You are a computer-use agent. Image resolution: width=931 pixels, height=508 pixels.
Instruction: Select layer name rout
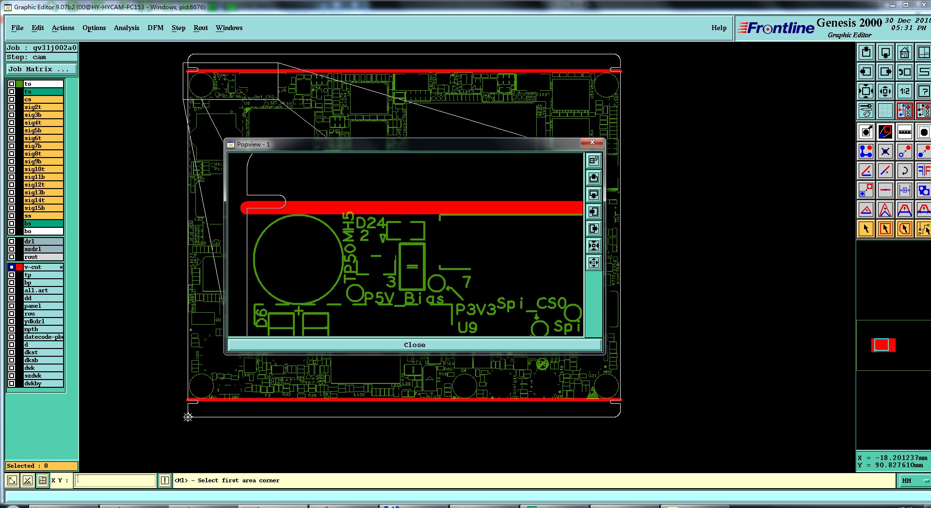point(44,257)
